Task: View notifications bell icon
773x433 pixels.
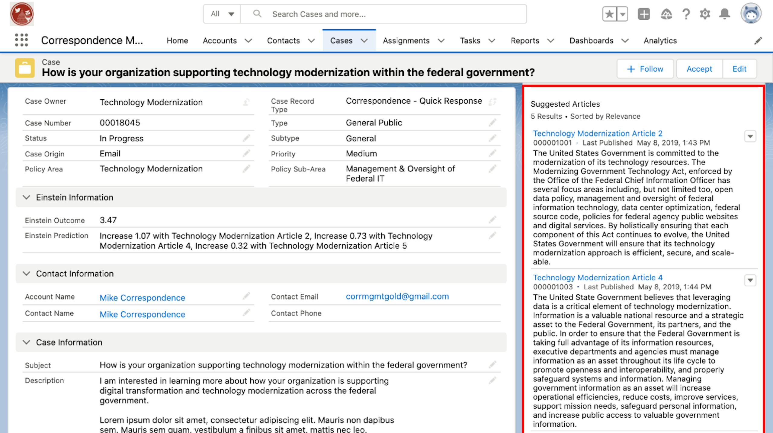Action: coord(725,14)
